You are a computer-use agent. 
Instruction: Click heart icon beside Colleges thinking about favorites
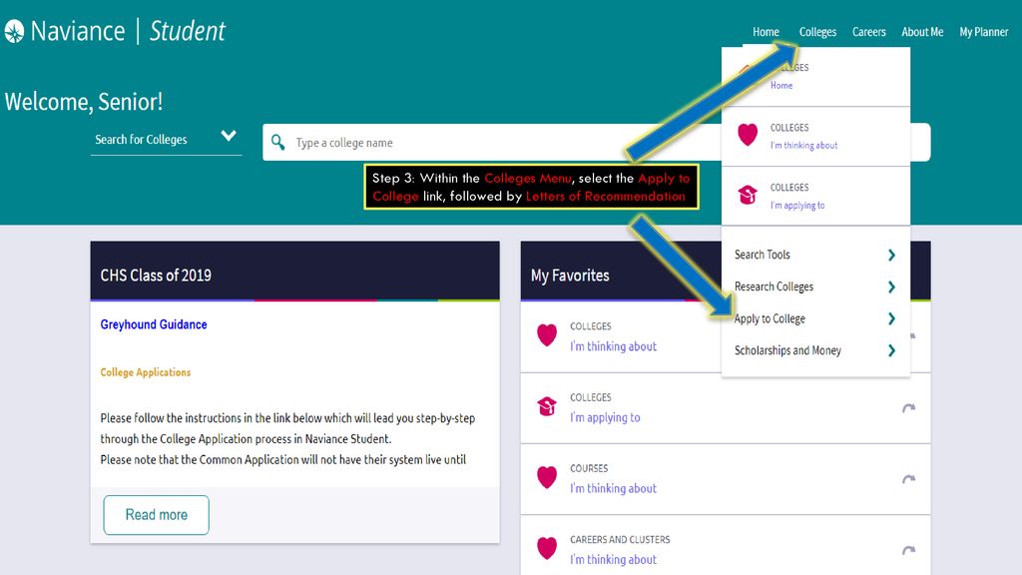click(547, 335)
